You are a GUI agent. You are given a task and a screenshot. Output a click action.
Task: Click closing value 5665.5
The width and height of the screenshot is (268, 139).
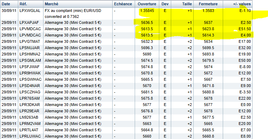(208, 130)
